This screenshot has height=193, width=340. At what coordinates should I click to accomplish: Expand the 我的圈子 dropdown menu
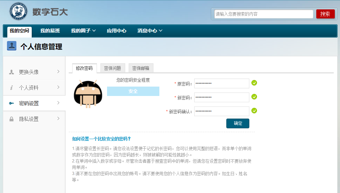coord(83,31)
